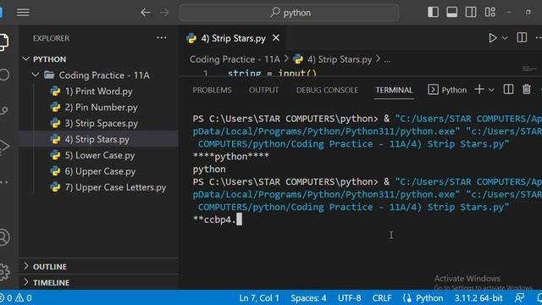542x305 pixels.
Task: Toggle the primary side bar layout icon
Action: [x=433, y=12]
